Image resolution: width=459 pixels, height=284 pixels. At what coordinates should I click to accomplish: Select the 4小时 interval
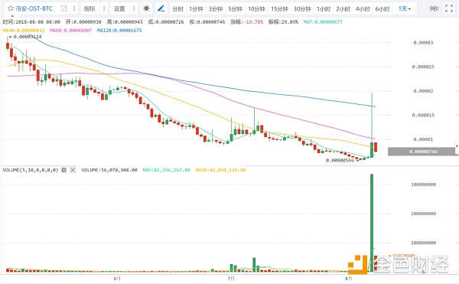pyautogui.click(x=363, y=8)
